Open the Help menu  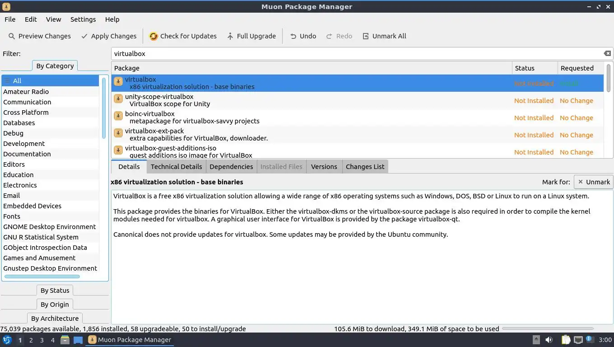[x=112, y=19]
